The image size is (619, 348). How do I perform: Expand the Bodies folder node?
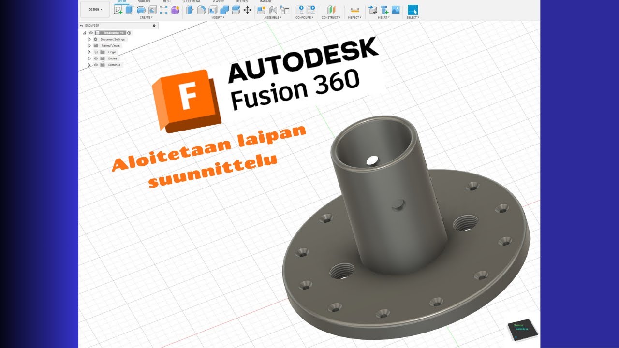(x=89, y=58)
